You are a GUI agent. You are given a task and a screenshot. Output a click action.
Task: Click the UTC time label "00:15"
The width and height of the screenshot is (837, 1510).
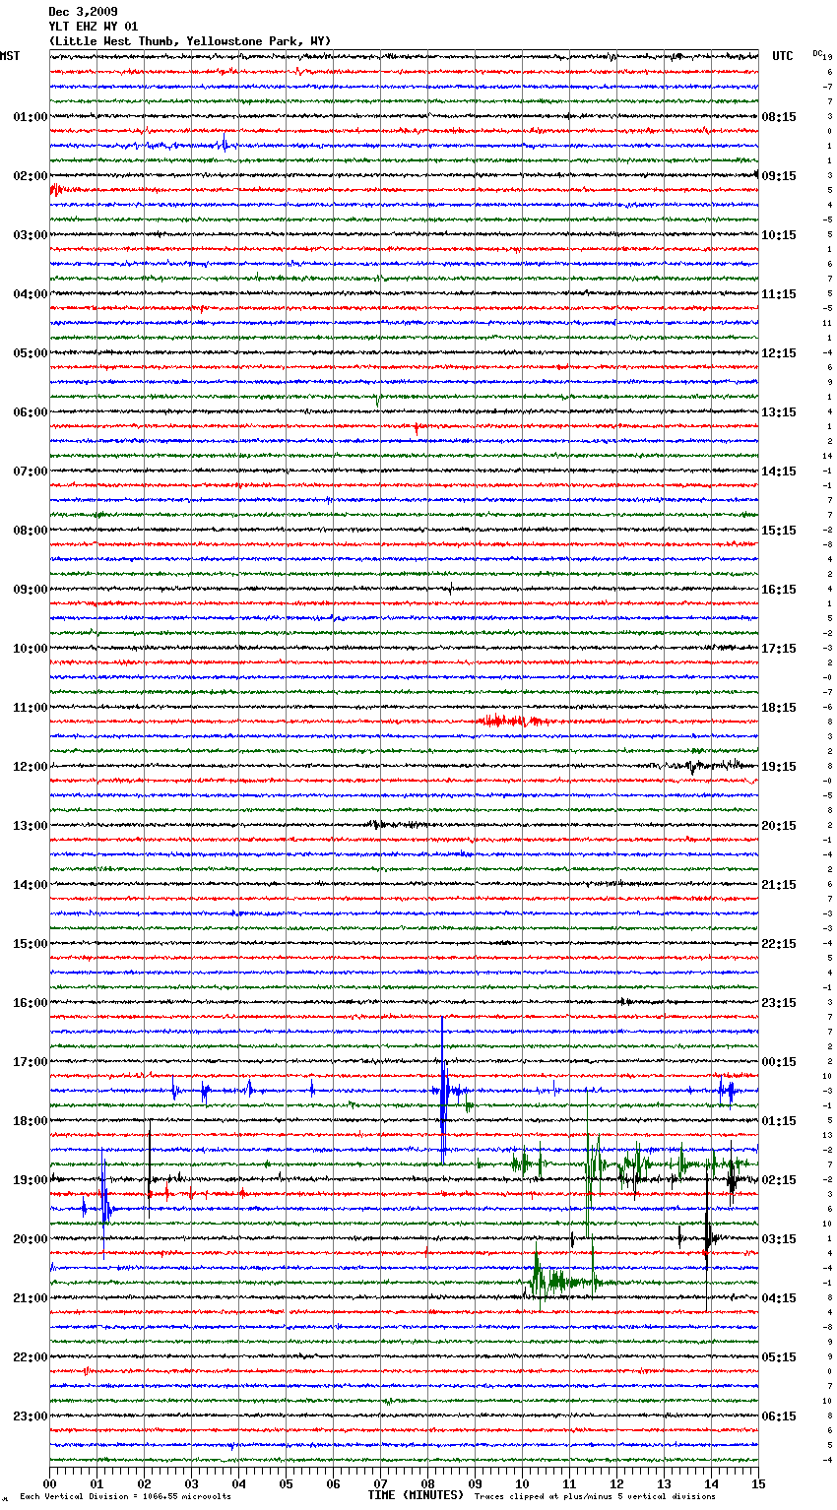[779, 1062]
